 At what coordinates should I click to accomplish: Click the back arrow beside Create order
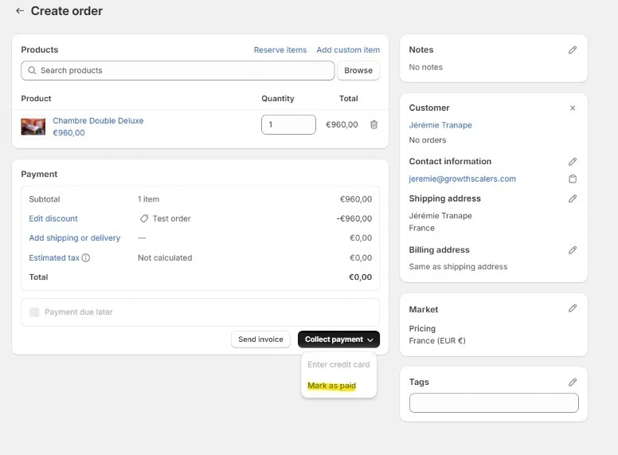[20, 11]
